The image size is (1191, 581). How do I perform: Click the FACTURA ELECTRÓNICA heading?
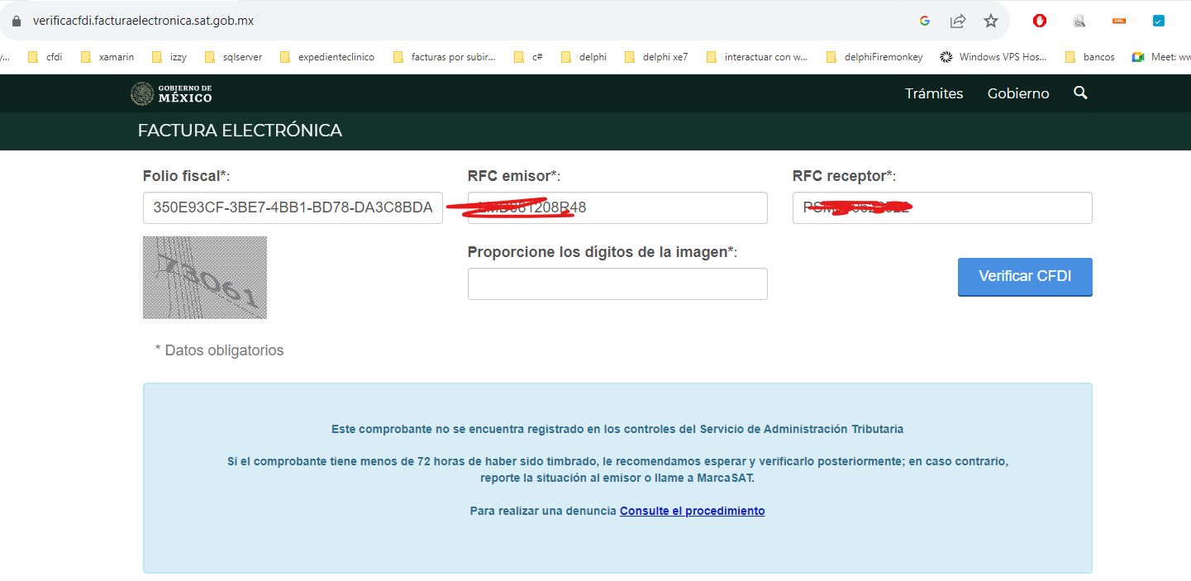pos(240,131)
